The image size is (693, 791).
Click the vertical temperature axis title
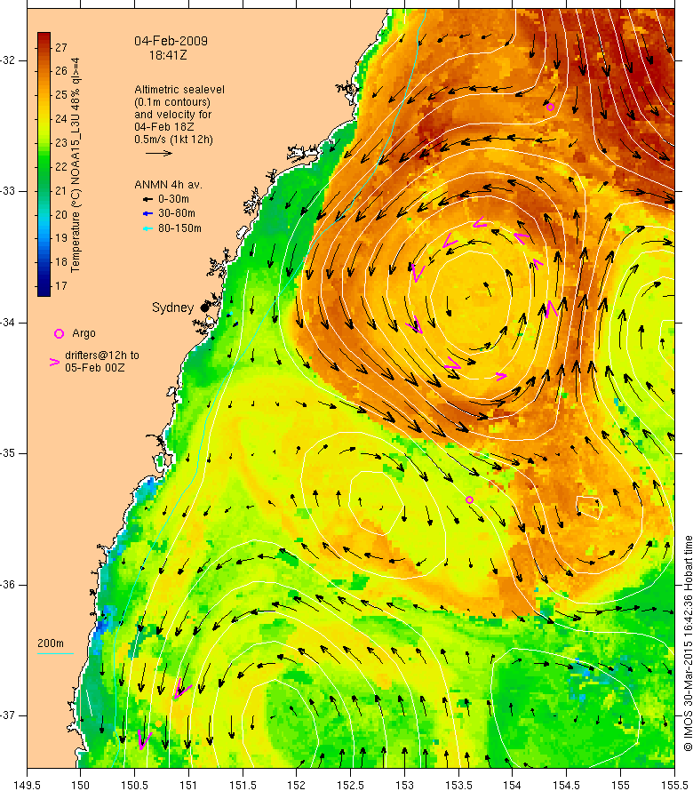[76, 165]
